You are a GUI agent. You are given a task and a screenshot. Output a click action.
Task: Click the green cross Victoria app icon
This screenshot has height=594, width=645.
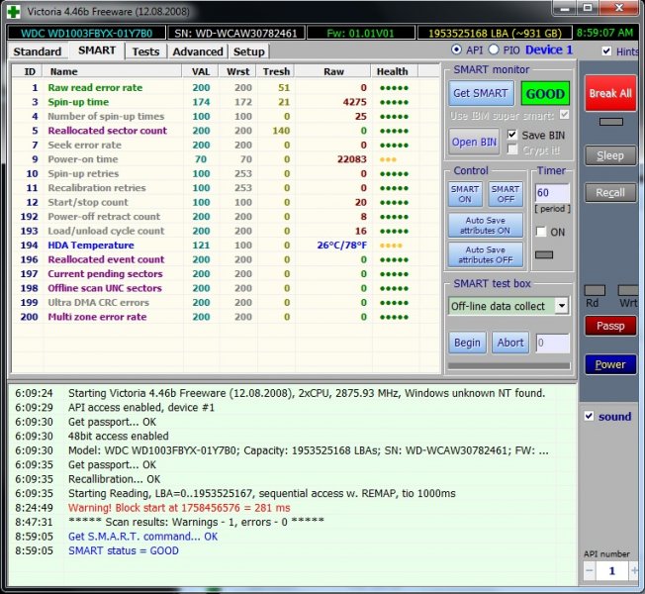[14, 12]
